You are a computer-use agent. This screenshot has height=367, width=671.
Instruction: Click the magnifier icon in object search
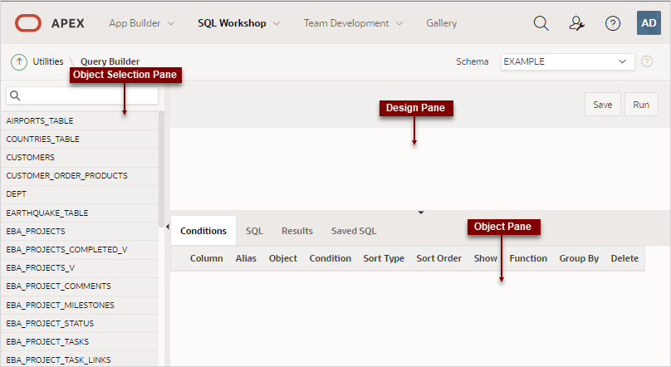point(15,95)
